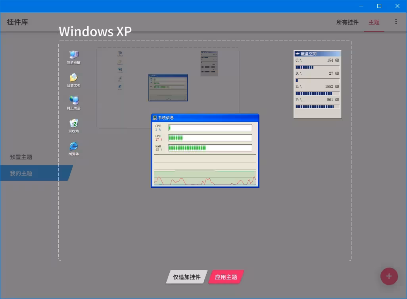Click the 27 GB value for D:\
Screen dimensions: 407x299
(334, 74)
